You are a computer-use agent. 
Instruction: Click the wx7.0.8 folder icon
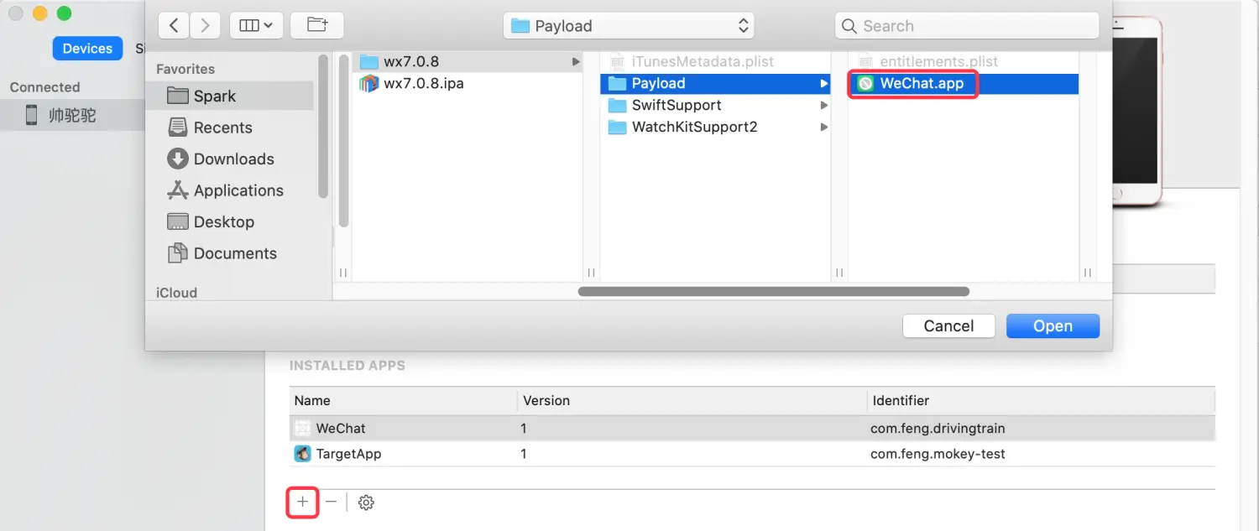[368, 61]
